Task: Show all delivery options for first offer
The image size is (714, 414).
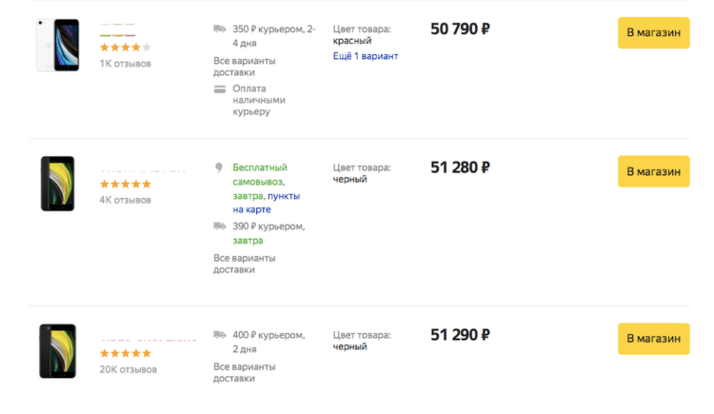Action: 245,67
